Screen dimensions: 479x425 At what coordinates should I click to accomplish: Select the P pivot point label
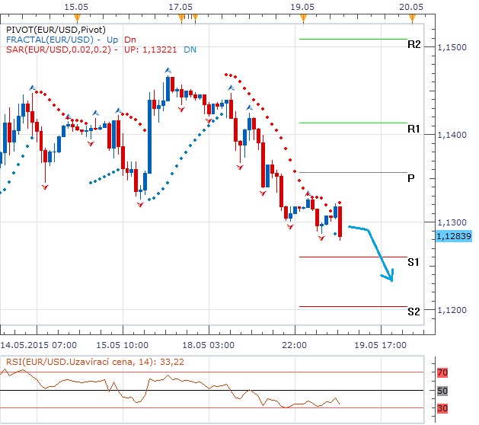tap(410, 178)
